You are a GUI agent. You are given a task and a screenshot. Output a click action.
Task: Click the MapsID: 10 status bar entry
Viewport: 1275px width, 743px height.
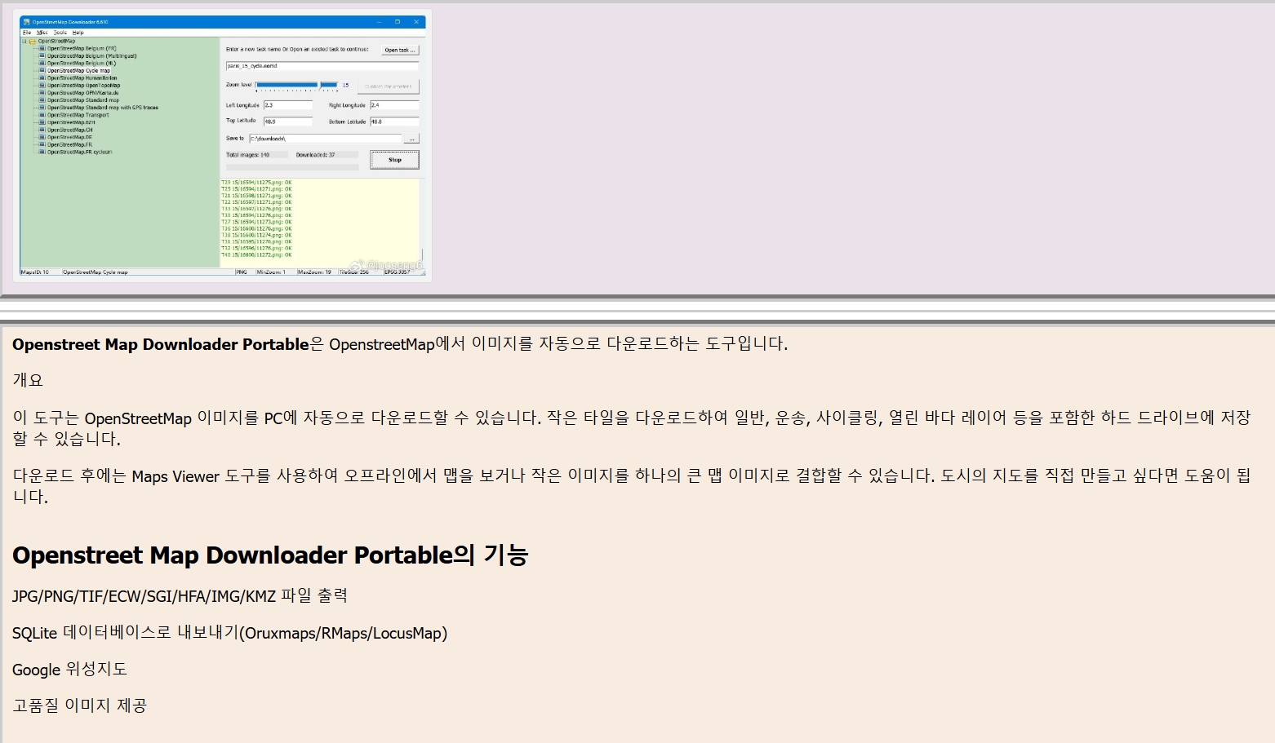pos(40,272)
